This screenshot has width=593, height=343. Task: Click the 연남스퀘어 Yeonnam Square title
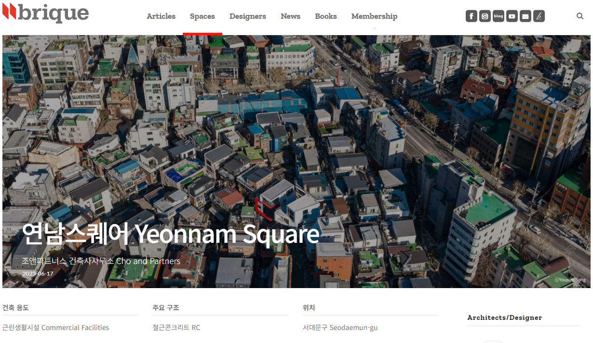click(171, 234)
